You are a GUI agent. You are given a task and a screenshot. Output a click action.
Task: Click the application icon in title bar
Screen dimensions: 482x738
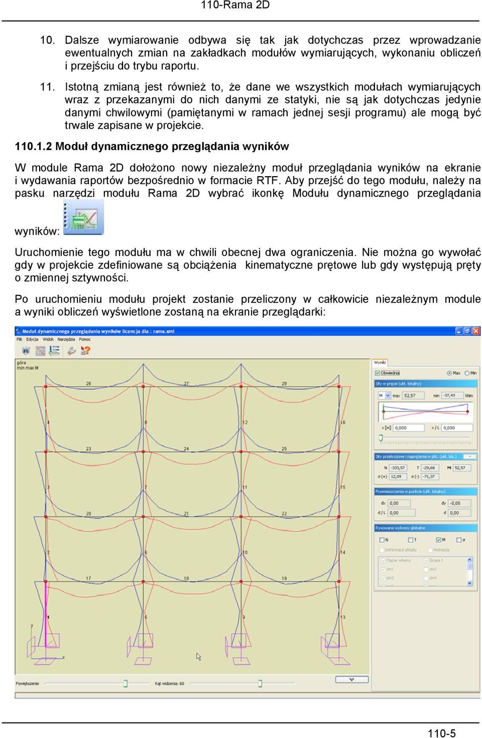(19, 331)
